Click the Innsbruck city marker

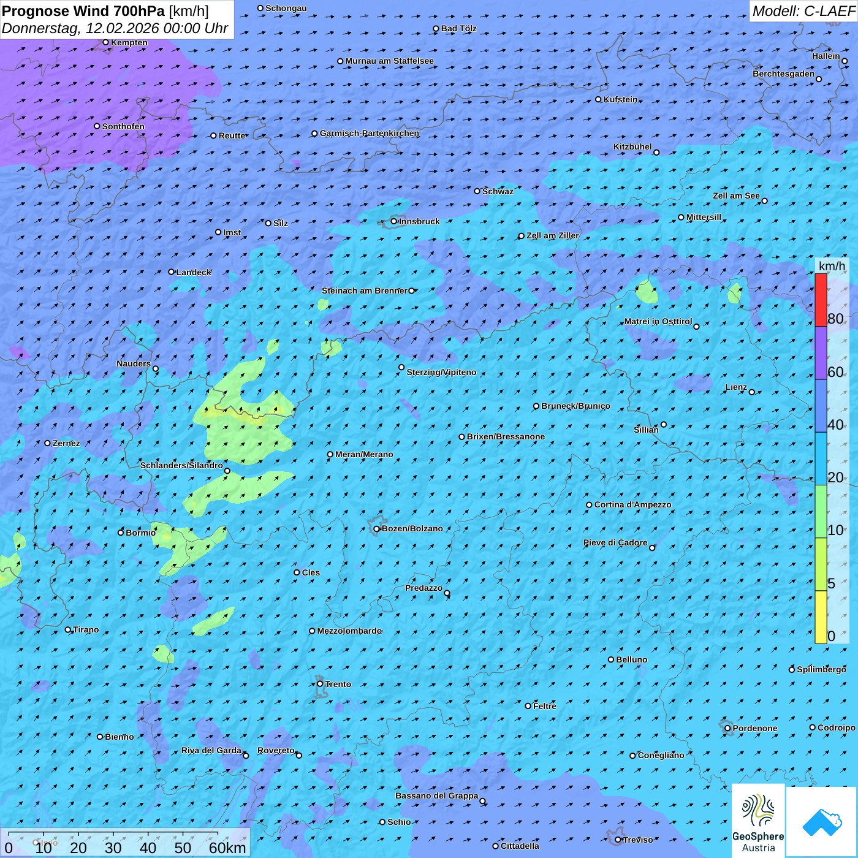tap(393, 221)
